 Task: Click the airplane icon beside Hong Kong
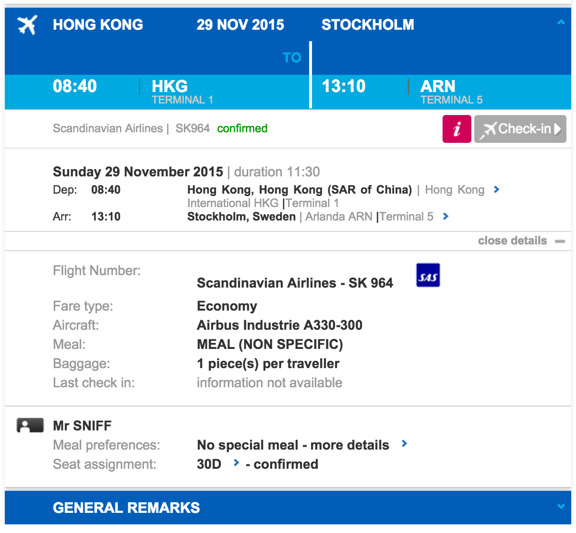coord(27,25)
